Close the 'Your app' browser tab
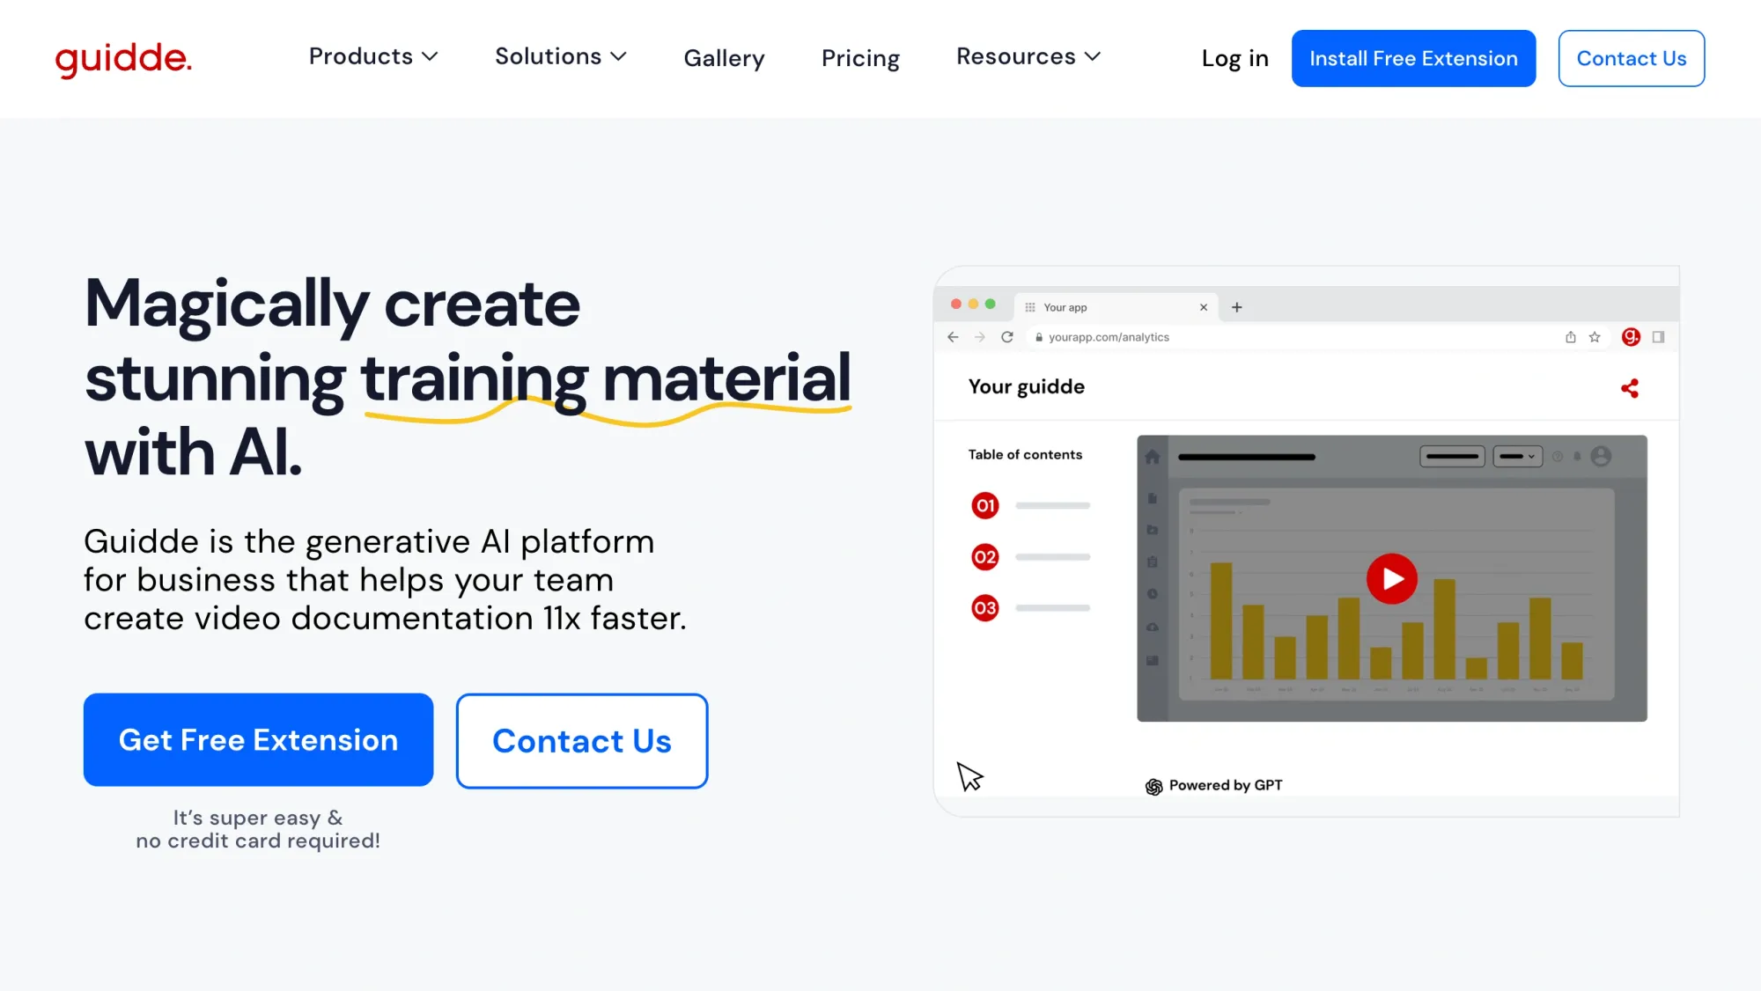Viewport: 1761px width, 991px height. [x=1204, y=307]
